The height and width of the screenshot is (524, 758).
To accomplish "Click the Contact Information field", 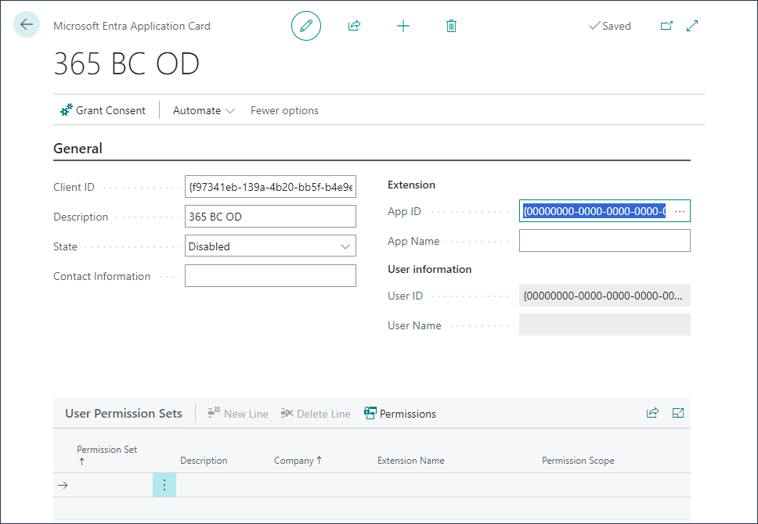I will coord(270,276).
